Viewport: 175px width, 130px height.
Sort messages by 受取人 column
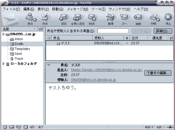[108, 38]
